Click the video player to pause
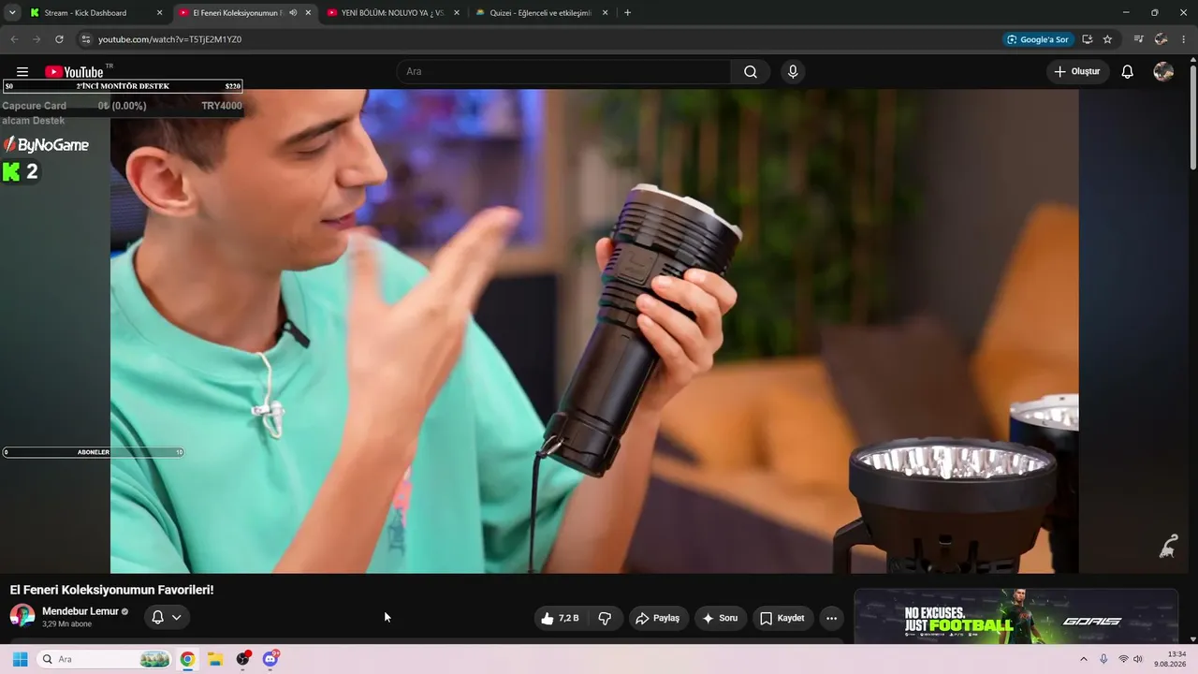Viewport: 1198px width, 674px height. (594, 330)
